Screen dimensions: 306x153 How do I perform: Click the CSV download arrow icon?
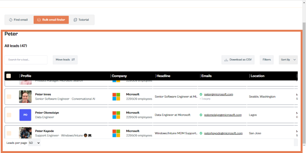(x=226, y=60)
